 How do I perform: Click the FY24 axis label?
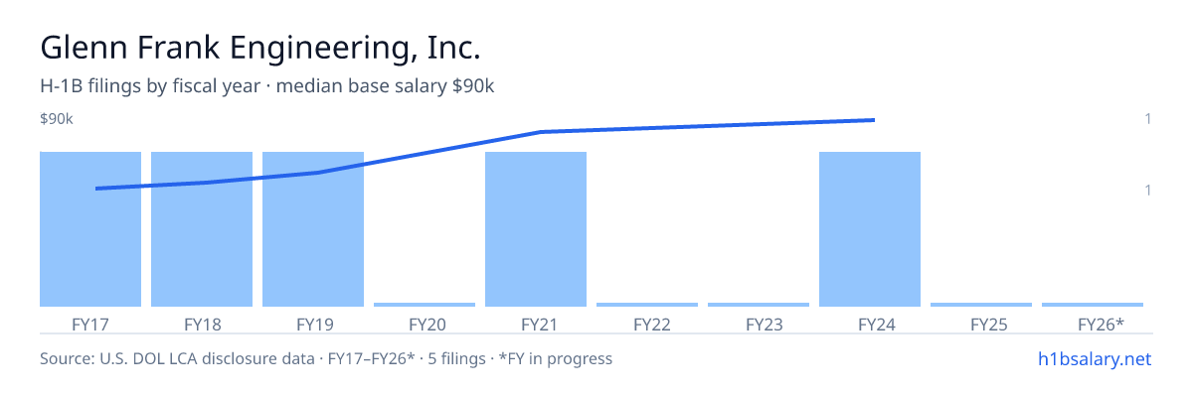tap(870, 324)
